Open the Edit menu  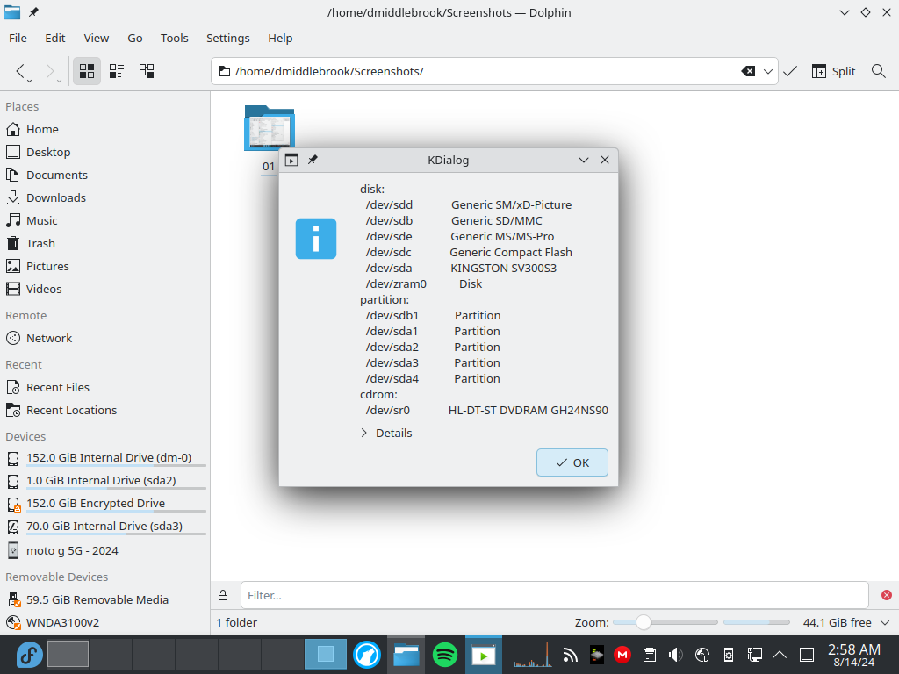coord(55,38)
